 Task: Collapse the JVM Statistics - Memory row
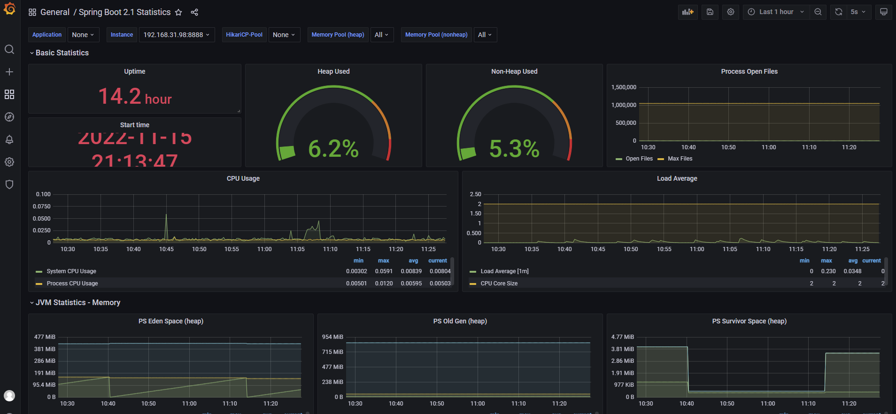75,303
